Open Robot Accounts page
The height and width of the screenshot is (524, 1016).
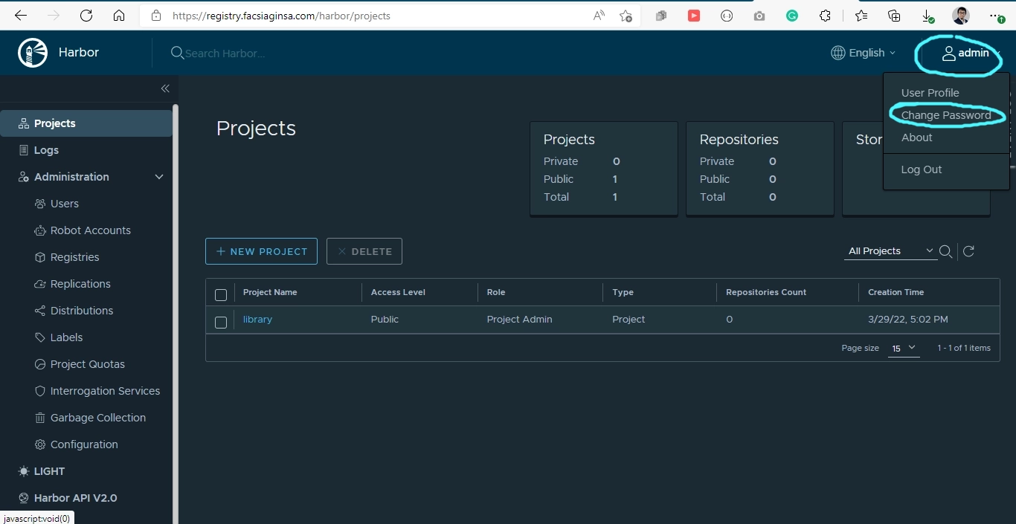click(90, 230)
